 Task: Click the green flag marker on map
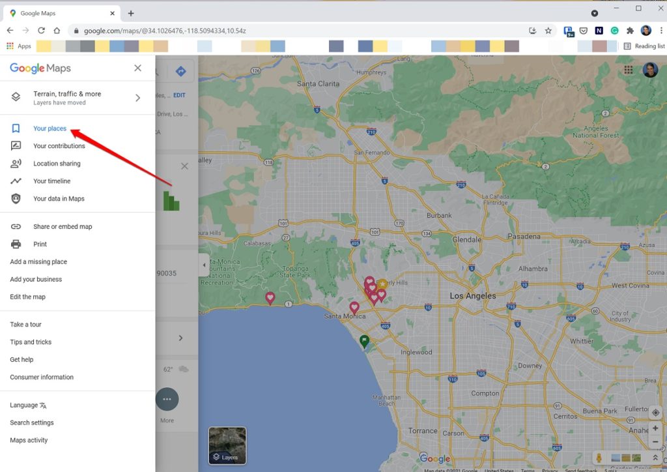pos(365,340)
